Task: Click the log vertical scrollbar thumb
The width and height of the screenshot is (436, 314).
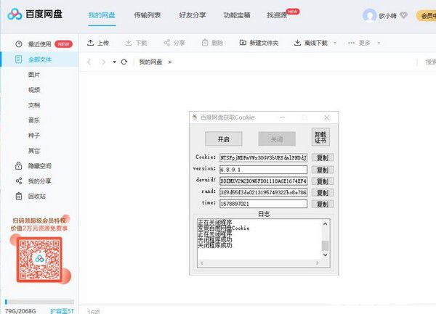Action: tap(325, 246)
